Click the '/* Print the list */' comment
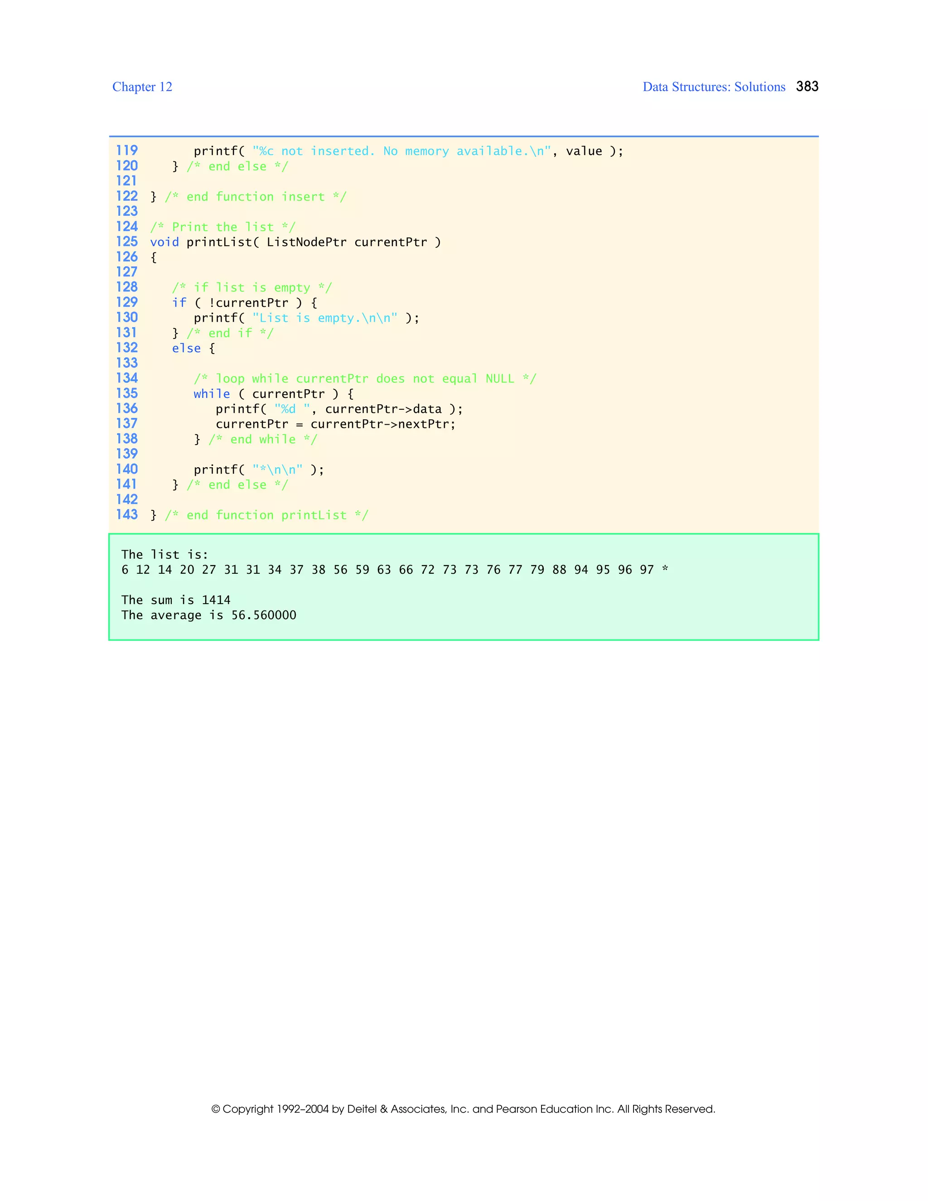 (x=222, y=227)
